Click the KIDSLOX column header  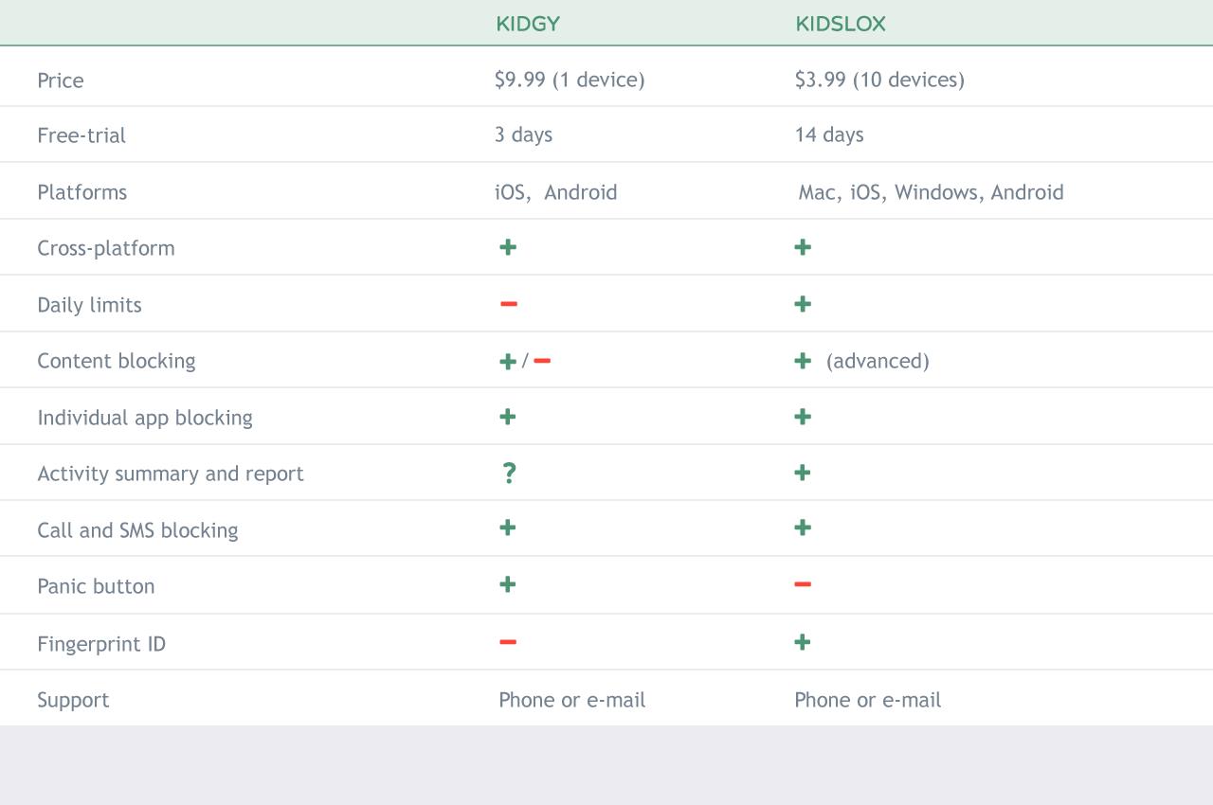(841, 24)
